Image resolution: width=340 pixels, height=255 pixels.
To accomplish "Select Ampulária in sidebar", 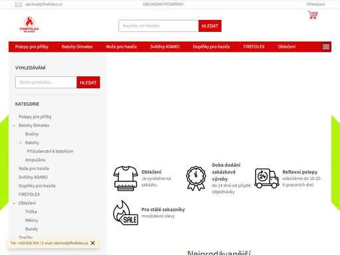I will click(x=35, y=160).
